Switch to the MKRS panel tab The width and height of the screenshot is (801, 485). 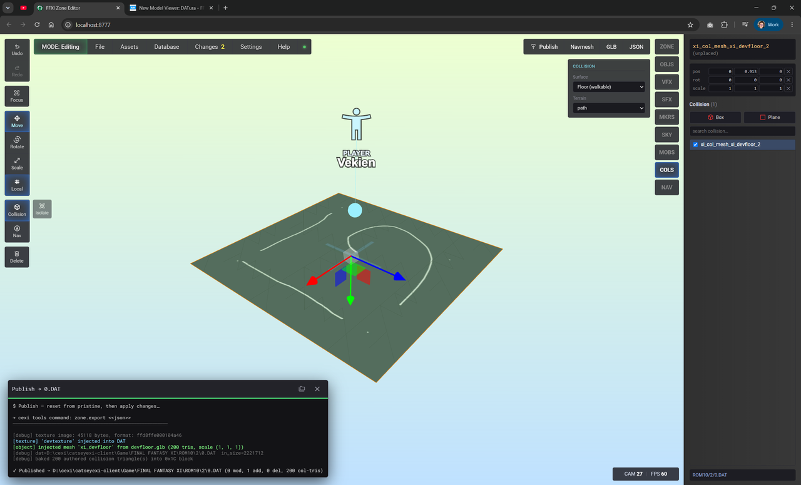(667, 117)
